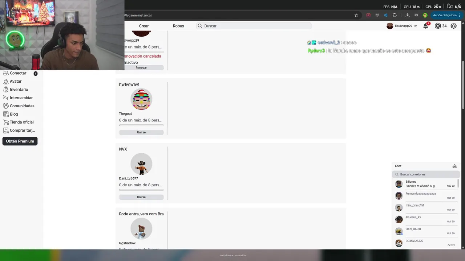Click the Intercambiar arrows icon
Image resolution: width=465 pixels, height=261 pixels.
point(5,98)
